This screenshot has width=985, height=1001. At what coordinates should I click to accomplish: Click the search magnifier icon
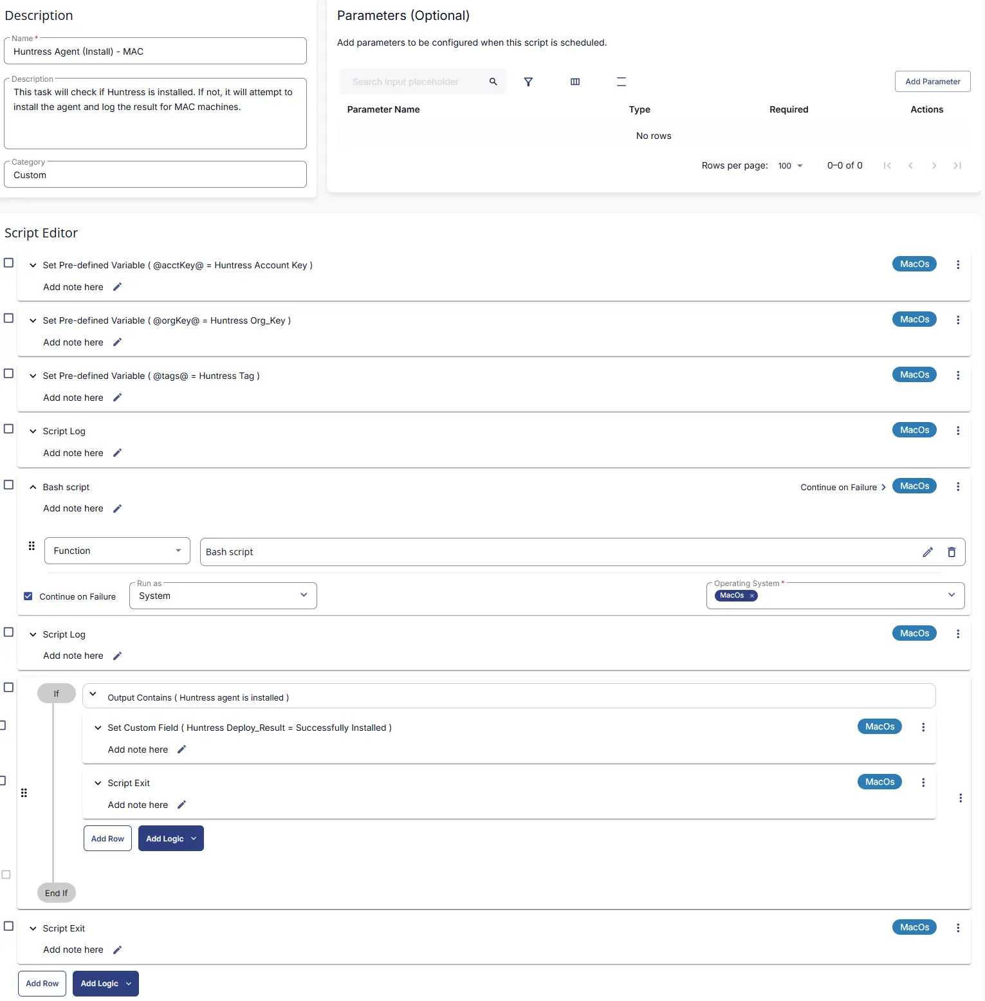pyautogui.click(x=493, y=82)
